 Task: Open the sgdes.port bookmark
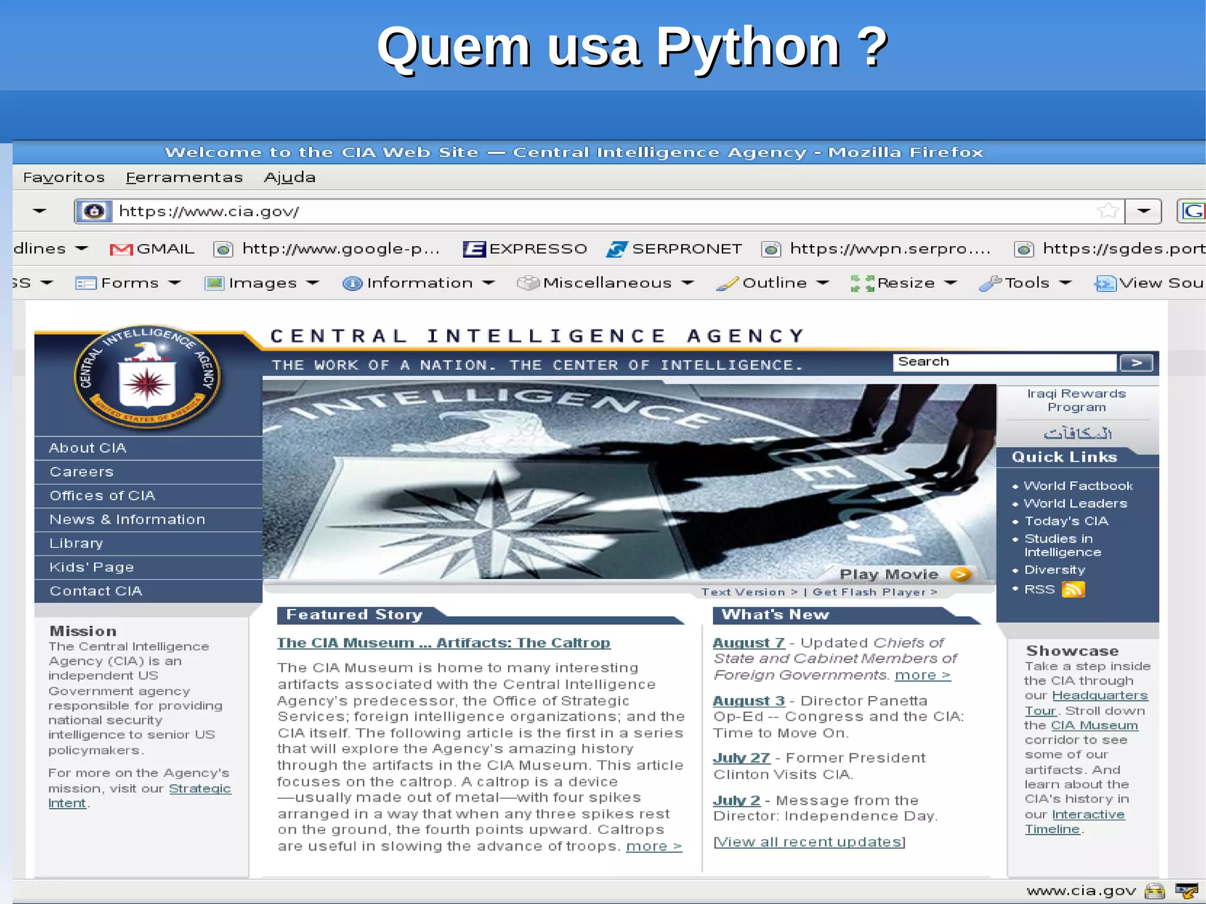pyautogui.click(x=1110, y=249)
